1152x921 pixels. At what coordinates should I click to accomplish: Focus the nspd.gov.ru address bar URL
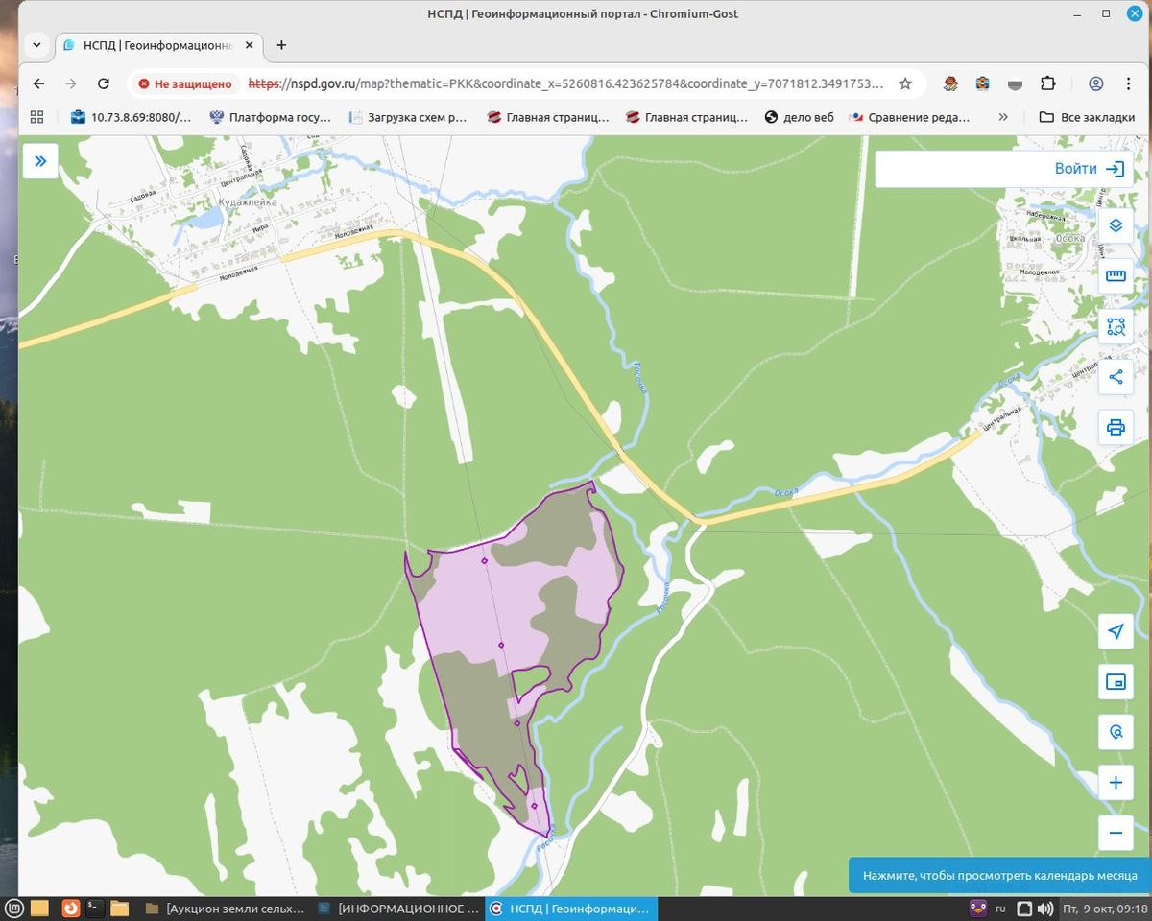point(566,83)
